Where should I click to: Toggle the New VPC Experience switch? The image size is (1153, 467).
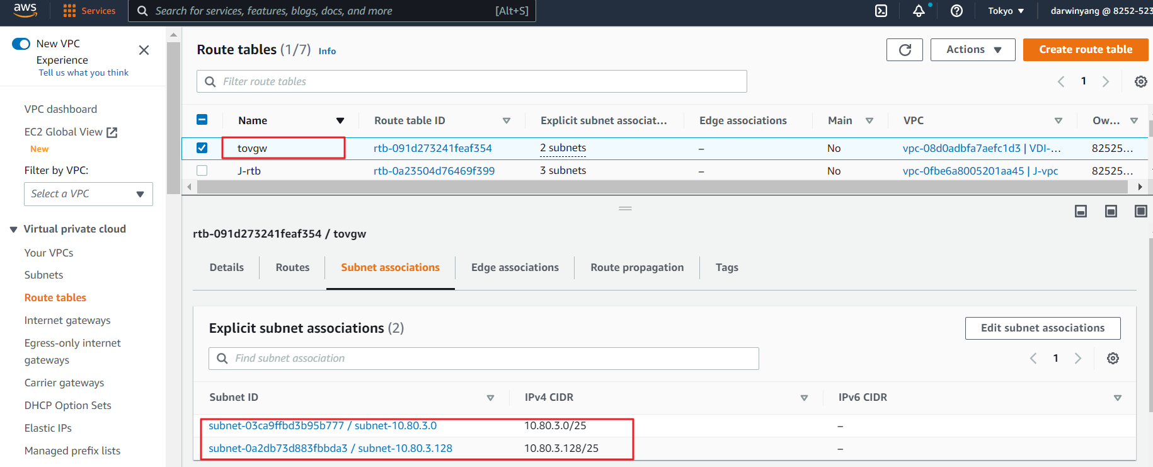click(x=21, y=43)
